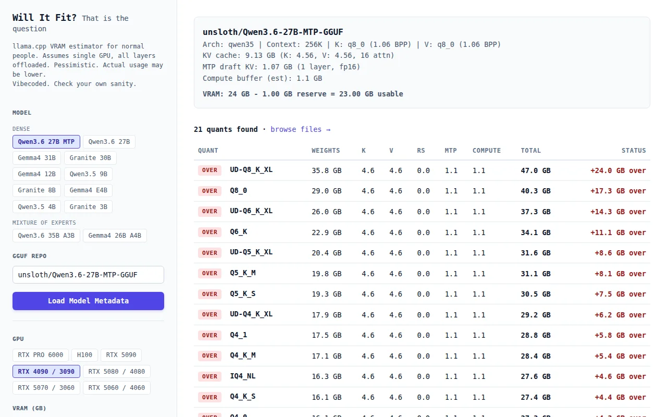667x417 pixels.
Task: Click the Q6_K quant name
Action: coord(239,232)
